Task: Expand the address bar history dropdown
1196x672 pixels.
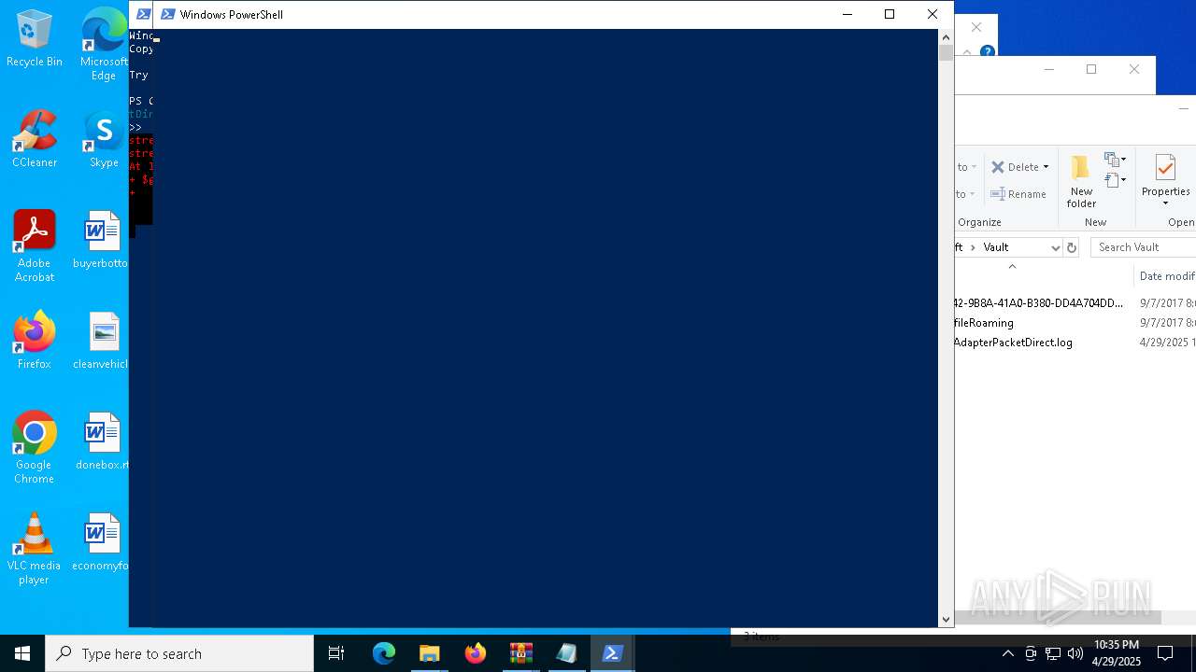Action: tap(1056, 247)
